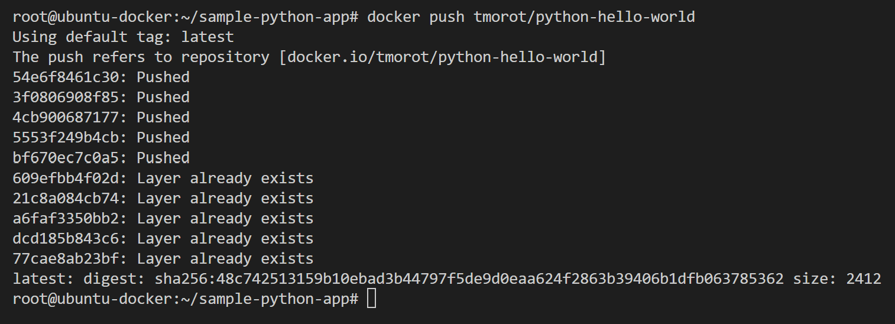Image resolution: width=895 pixels, height=324 pixels.
Task: Click the "latest: digest:" label text
Action: pyautogui.click(x=79, y=278)
